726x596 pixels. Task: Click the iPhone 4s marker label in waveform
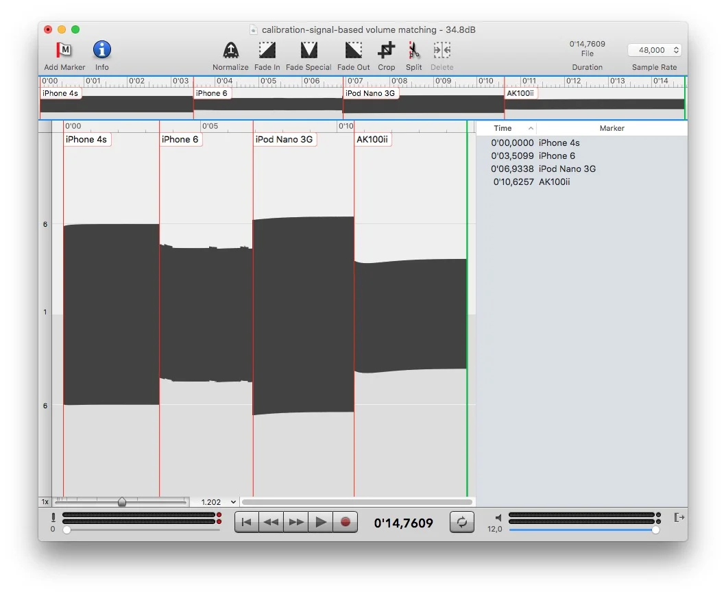click(x=86, y=139)
